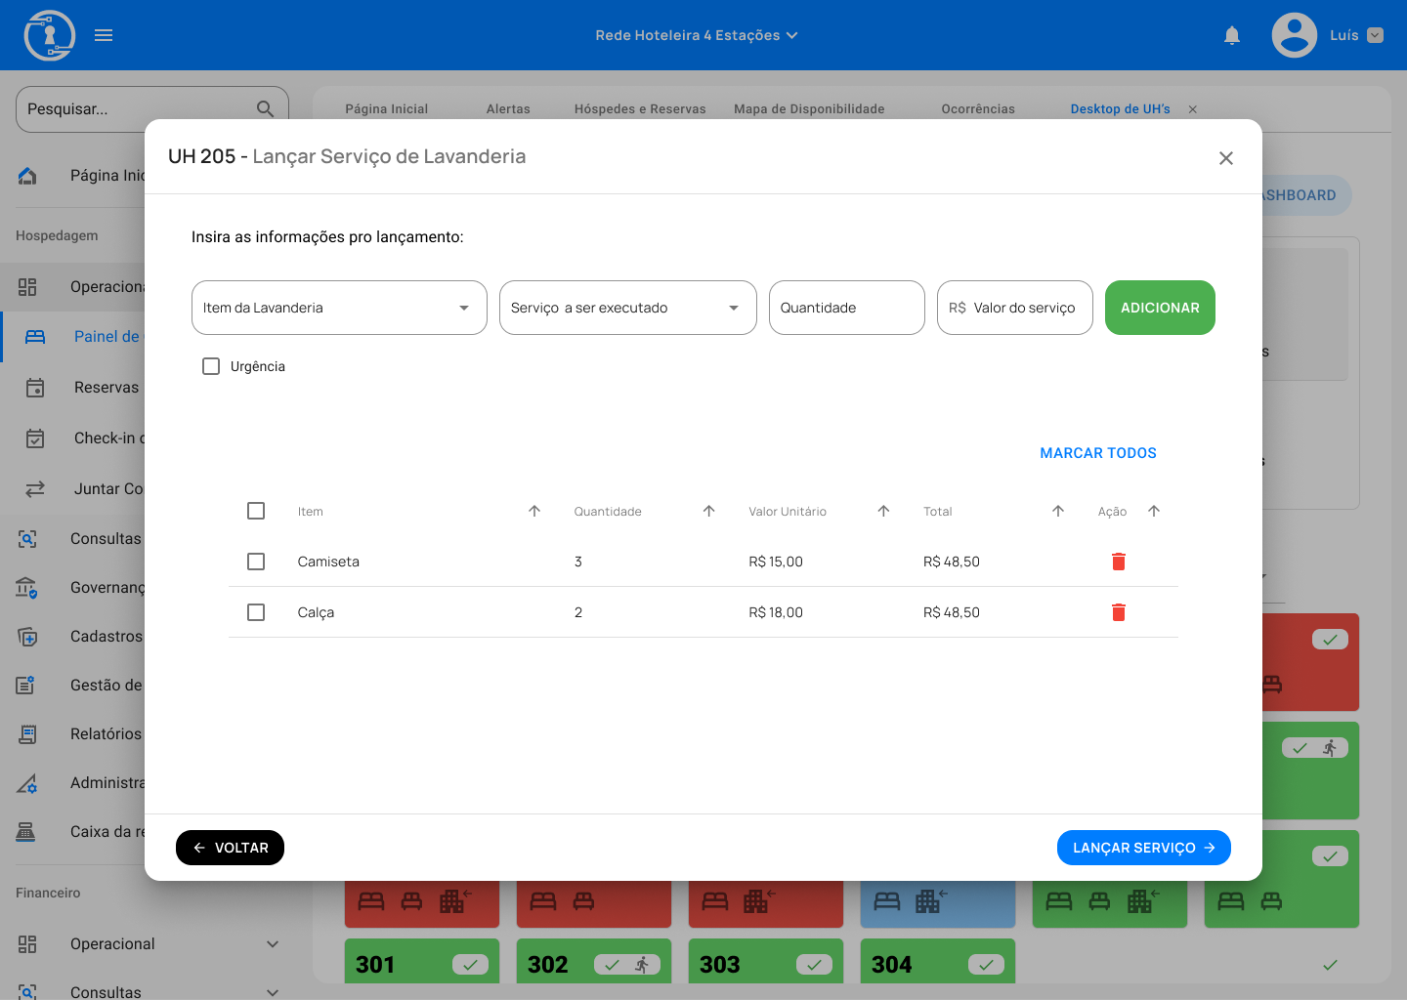
Task: Open the Item da Lavanderia dropdown
Action: tap(339, 308)
